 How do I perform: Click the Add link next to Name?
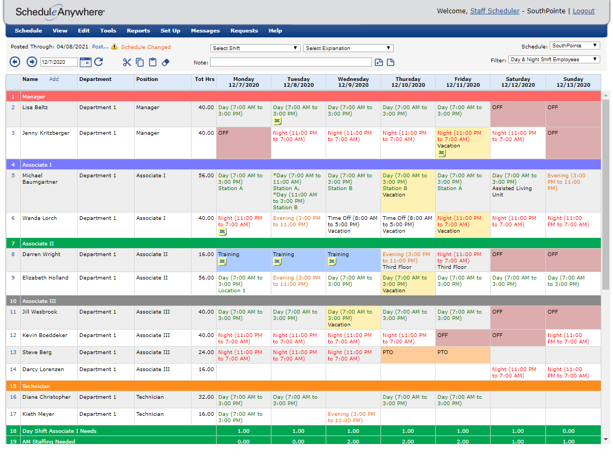pos(54,79)
